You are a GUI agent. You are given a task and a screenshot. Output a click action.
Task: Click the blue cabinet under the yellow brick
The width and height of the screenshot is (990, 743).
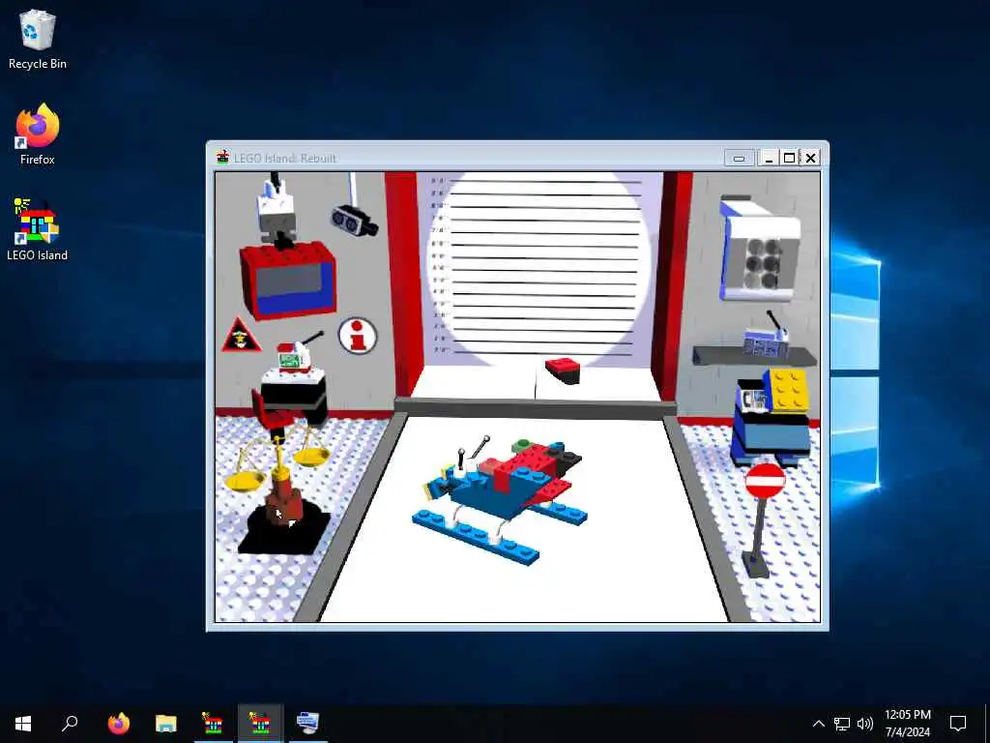771,436
